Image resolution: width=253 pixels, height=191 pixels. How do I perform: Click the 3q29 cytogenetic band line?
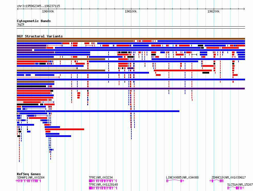click(131, 27)
